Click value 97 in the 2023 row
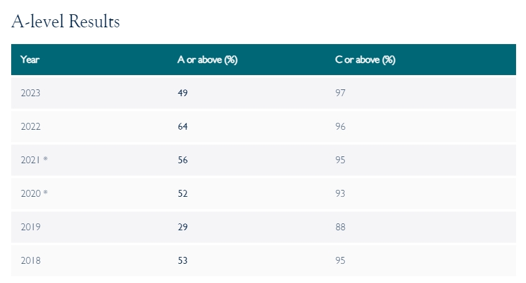 pos(340,93)
